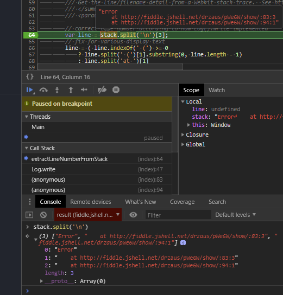This screenshot has width=283, height=295.
Task: Step out of current function
Action: pos(71,90)
